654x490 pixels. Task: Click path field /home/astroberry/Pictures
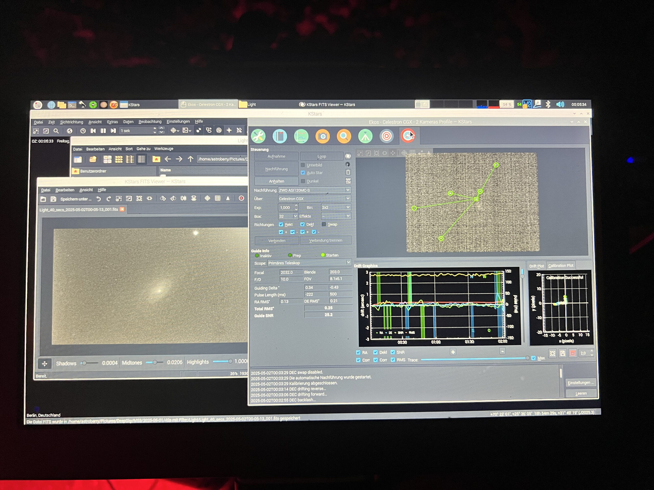coord(222,159)
